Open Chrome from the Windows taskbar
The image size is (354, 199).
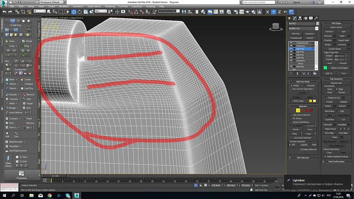click(49, 195)
